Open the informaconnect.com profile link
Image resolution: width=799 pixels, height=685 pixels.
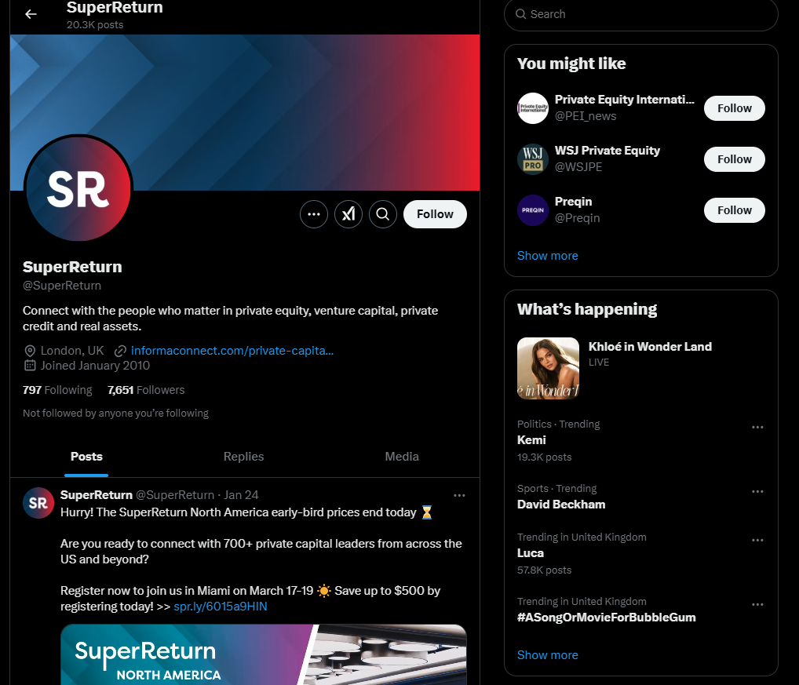[x=232, y=351]
